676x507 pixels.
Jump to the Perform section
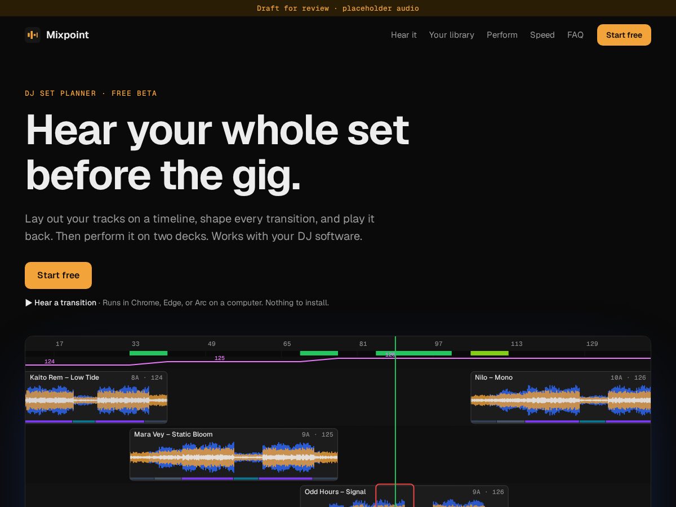[x=502, y=35]
